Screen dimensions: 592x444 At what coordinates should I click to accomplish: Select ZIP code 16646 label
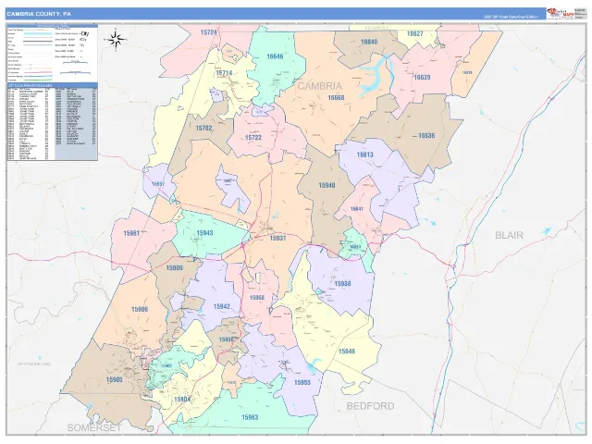[x=275, y=56]
